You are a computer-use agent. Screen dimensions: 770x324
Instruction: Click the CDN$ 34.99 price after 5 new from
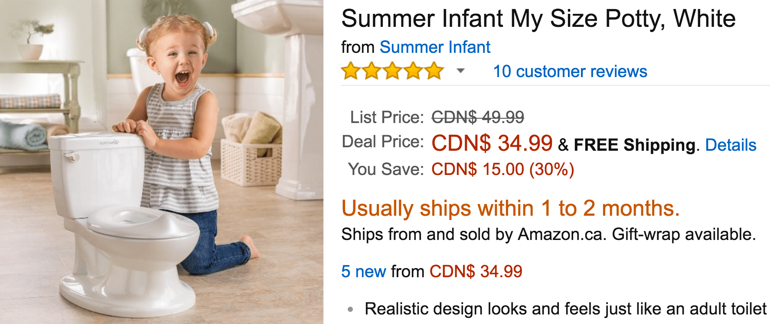pyautogui.click(x=476, y=272)
